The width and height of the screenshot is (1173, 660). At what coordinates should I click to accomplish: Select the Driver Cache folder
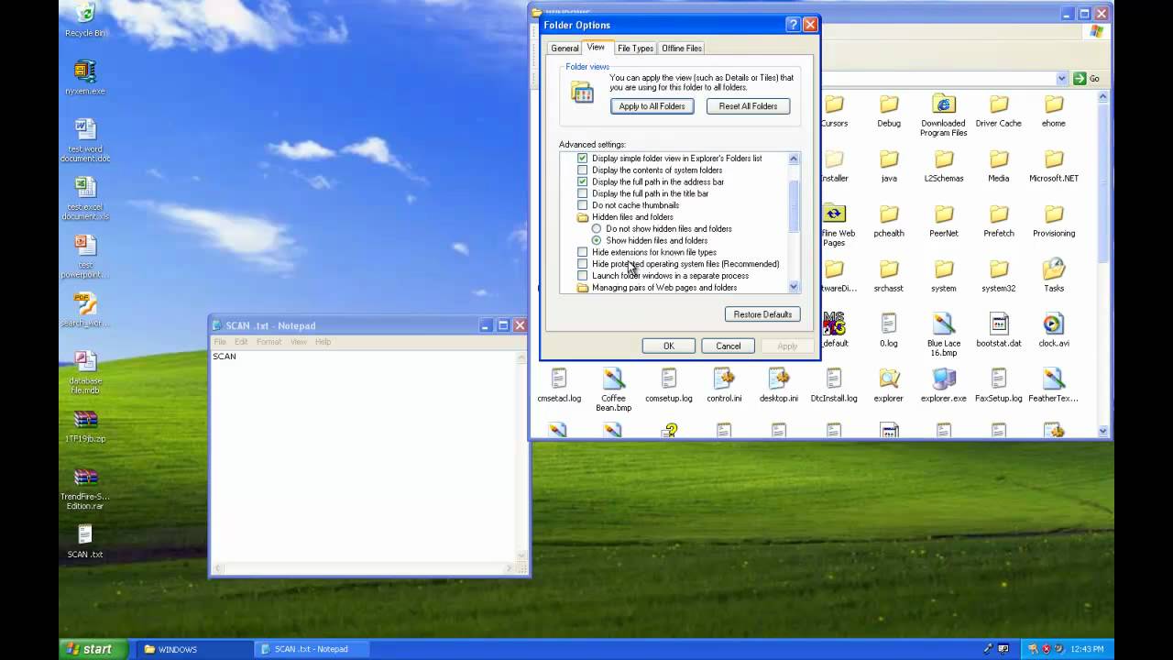[999, 111]
